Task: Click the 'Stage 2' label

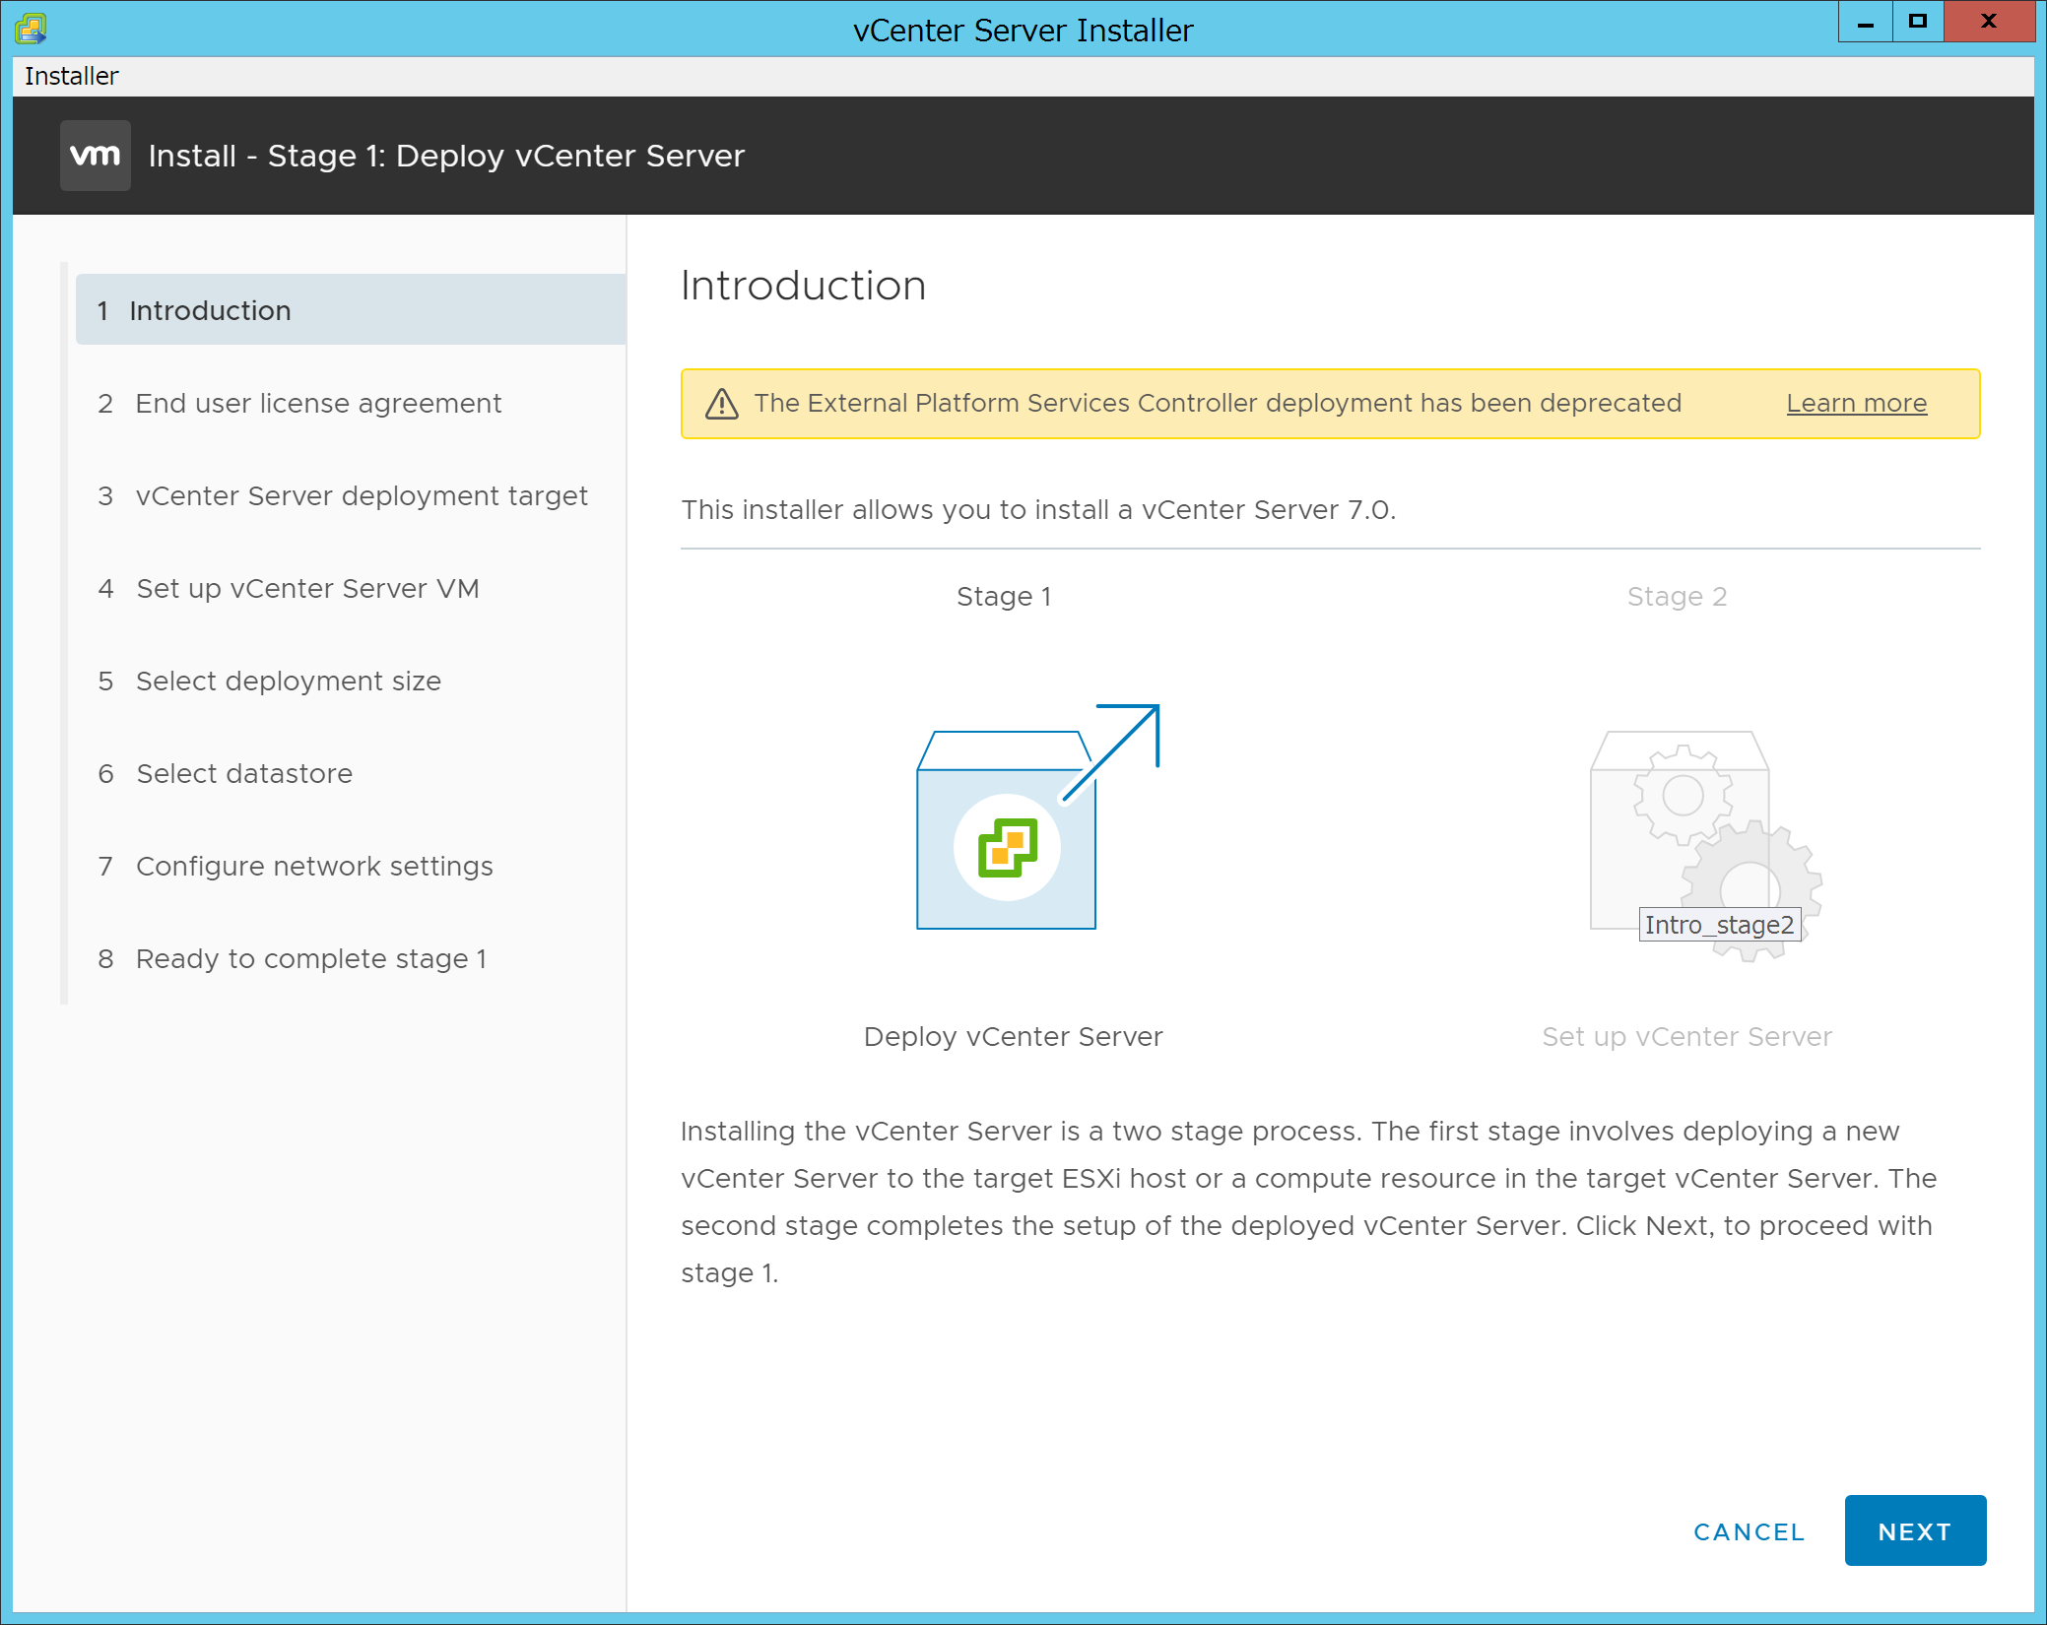Action: (1677, 596)
